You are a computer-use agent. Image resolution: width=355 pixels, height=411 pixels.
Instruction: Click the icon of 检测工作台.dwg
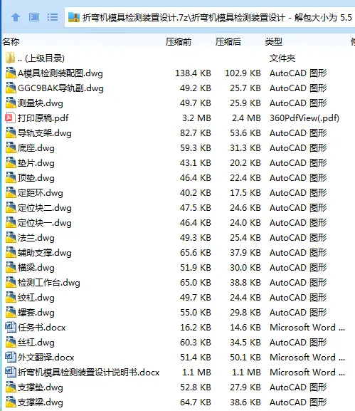[x=11, y=282]
